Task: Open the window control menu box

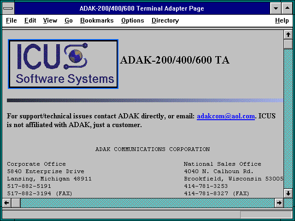Action: click(x=8, y=8)
